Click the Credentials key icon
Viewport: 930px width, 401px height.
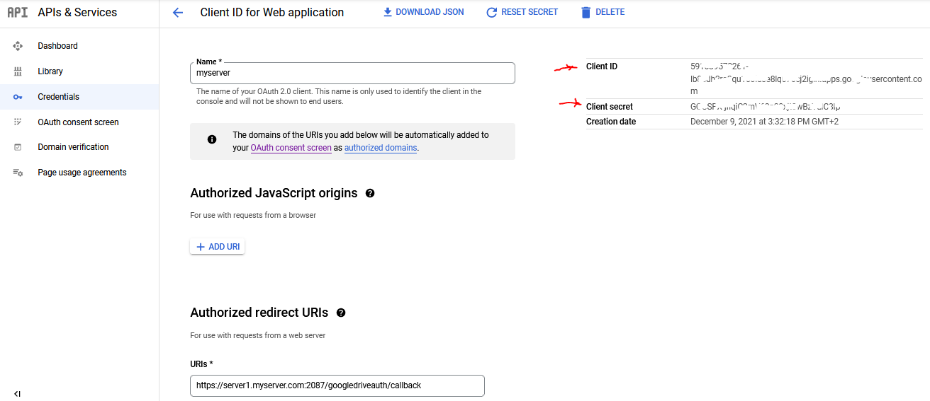[x=18, y=97]
